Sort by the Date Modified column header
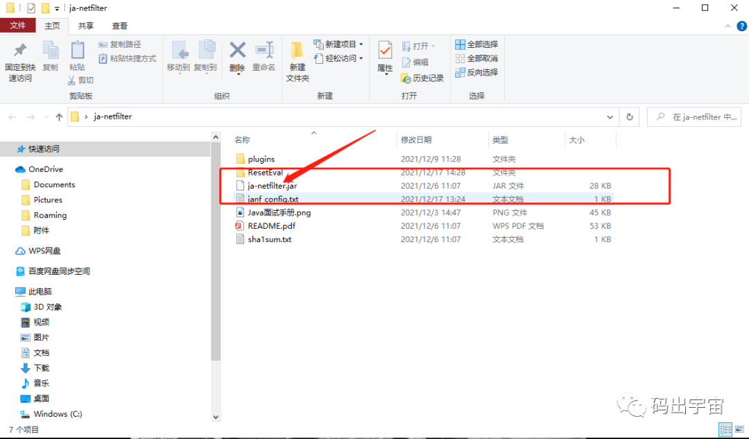749x439 pixels. tap(416, 140)
